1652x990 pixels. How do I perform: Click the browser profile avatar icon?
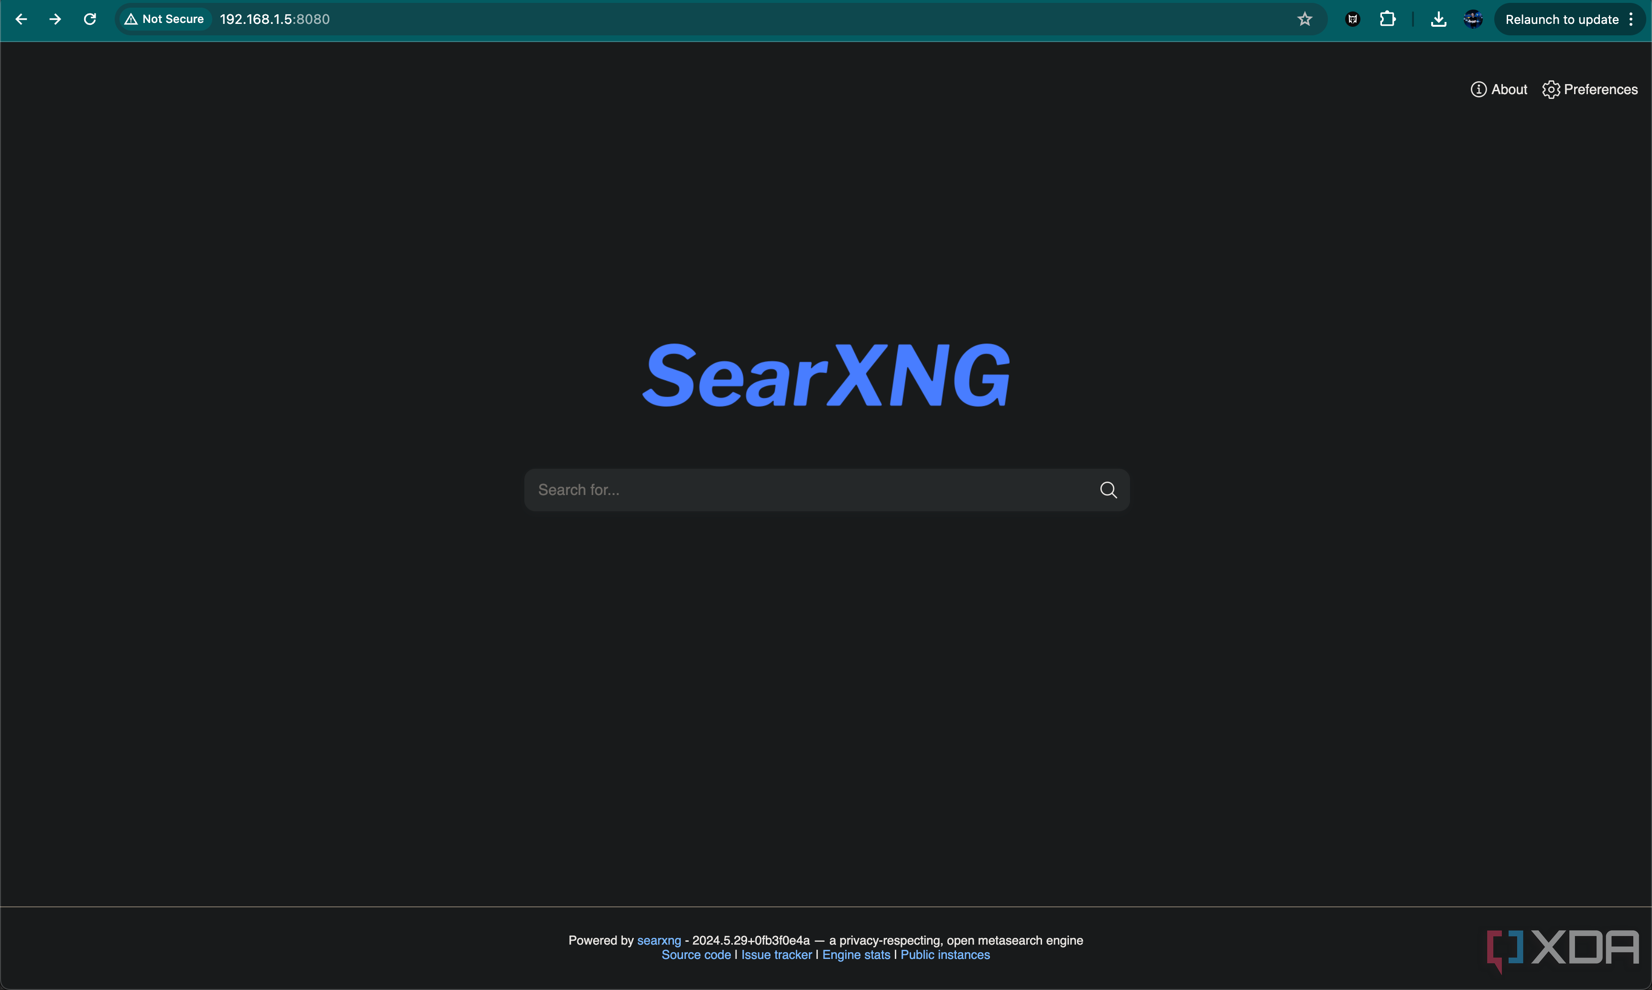click(1473, 19)
